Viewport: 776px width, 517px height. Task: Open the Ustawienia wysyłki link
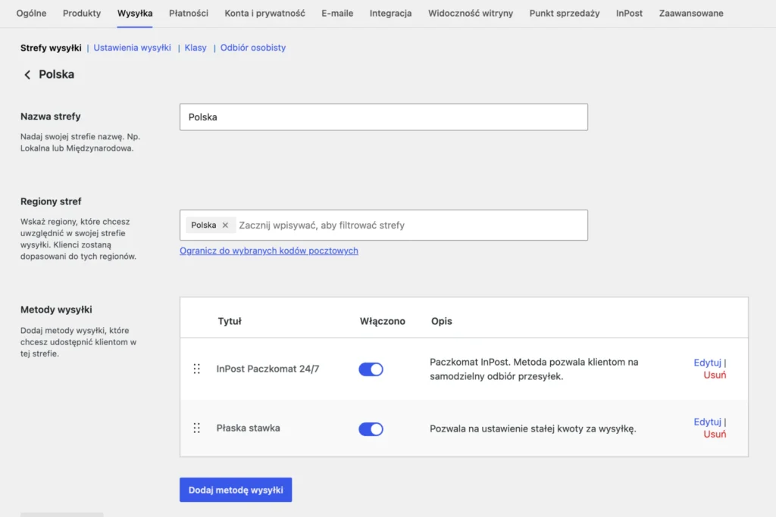coord(132,48)
